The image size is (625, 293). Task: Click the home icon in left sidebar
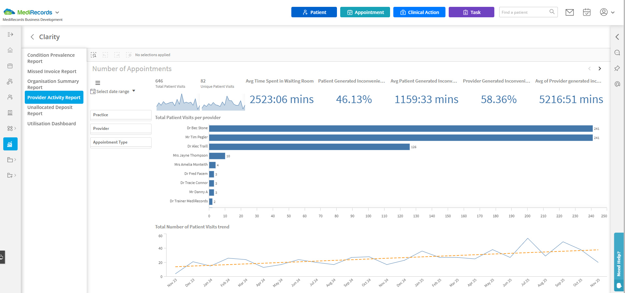[x=10, y=50]
